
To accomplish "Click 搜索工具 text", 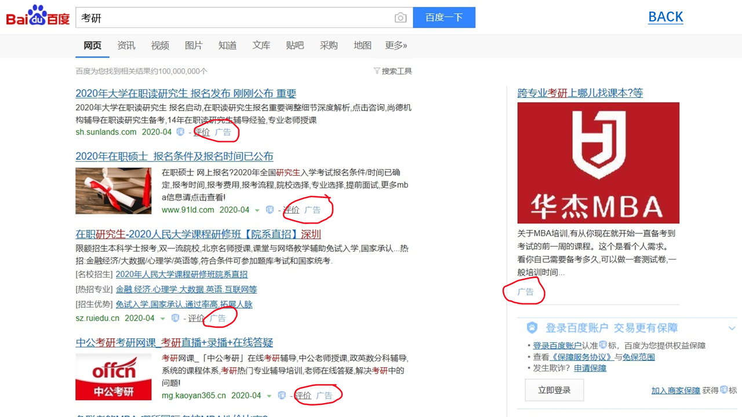I will (x=397, y=71).
